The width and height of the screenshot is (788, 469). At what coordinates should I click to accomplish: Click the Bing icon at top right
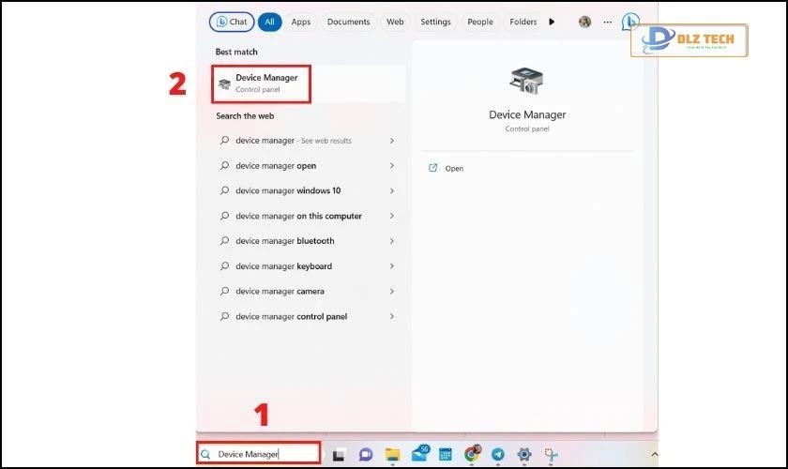(x=630, y=22)
